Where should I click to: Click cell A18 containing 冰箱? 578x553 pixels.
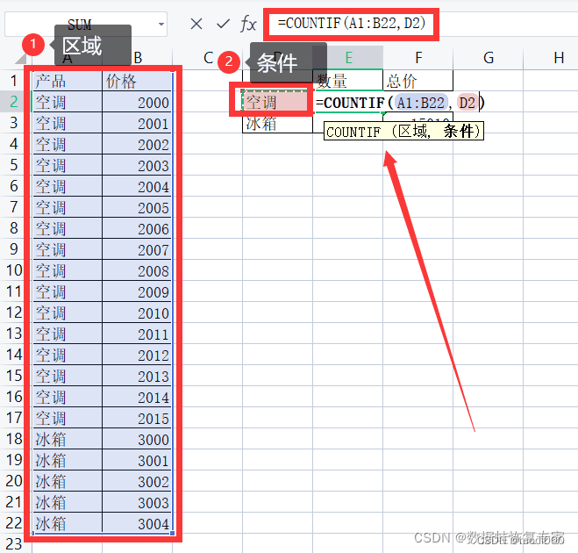pyautogui.click(x=67, y=439)
